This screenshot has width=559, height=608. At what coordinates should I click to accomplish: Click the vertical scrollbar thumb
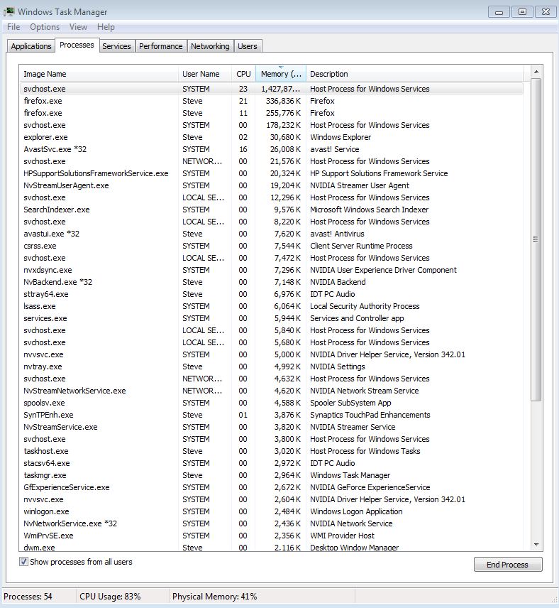point(536,239)
